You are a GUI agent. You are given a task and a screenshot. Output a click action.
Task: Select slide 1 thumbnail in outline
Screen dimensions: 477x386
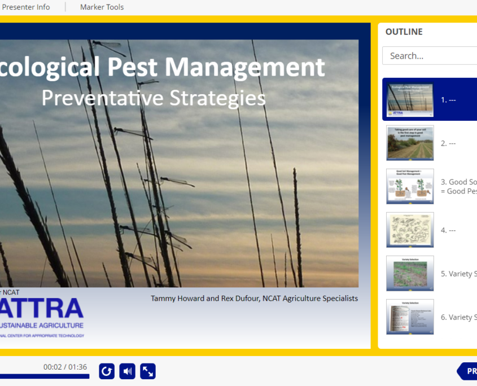click(410, 100)
